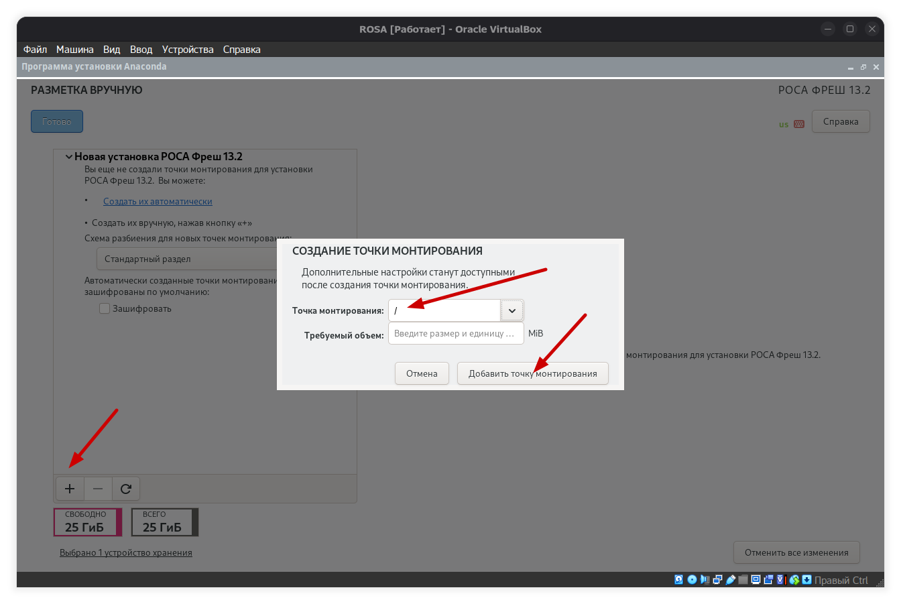The height and width of the screenshot is (604, 901).
Task: Open the 'Вид' menu
Action: pos(111,50)
